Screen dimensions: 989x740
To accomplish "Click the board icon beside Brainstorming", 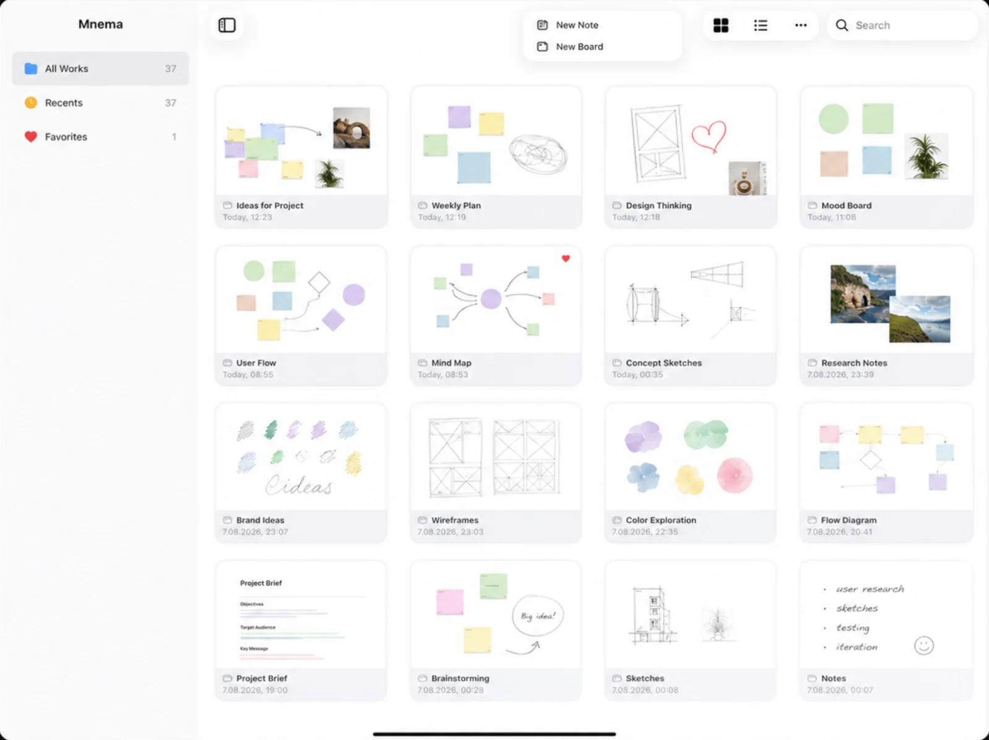I will [x=423, y=678].
